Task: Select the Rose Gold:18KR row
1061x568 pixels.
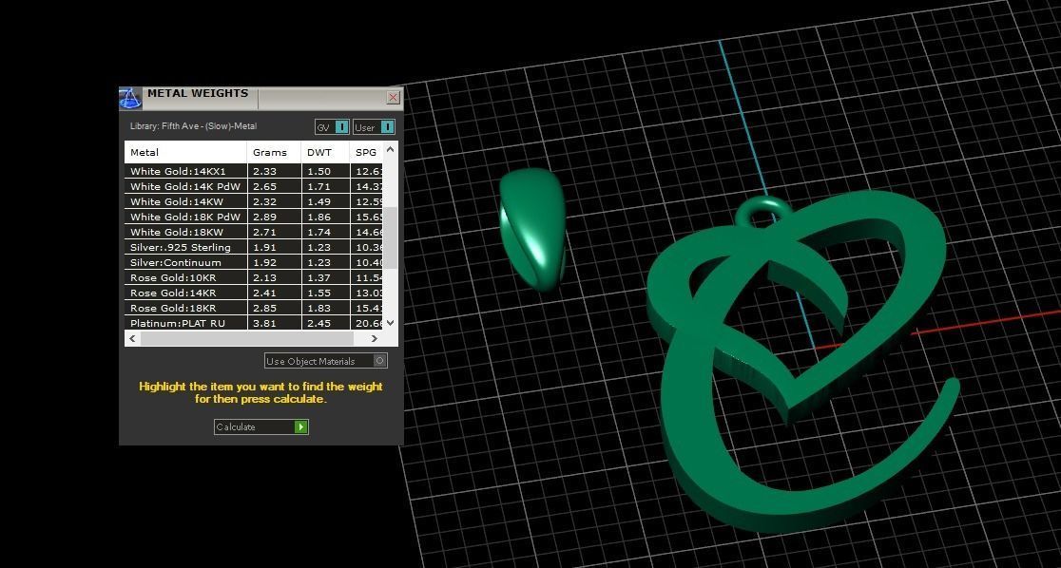Action: (x=254, y=309)
